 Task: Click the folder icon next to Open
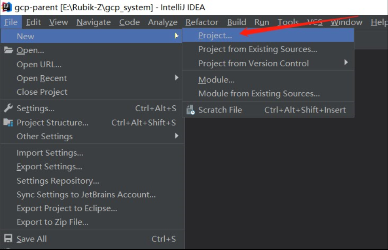tap(8, 50)
